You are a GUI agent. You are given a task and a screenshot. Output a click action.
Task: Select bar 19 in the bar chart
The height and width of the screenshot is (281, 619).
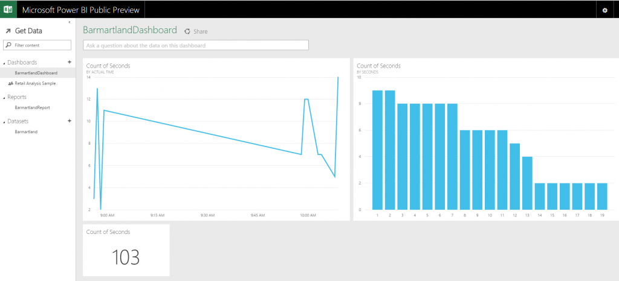[x=602, y=197]
